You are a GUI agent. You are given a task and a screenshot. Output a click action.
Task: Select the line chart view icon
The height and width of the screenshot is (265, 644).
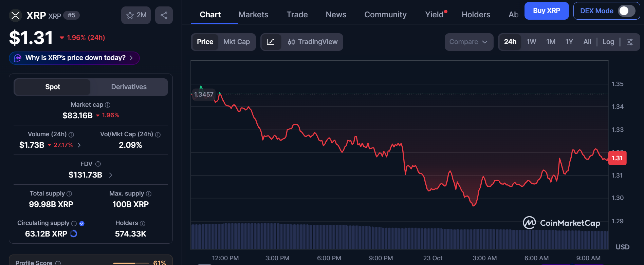(x=271, y=42)
